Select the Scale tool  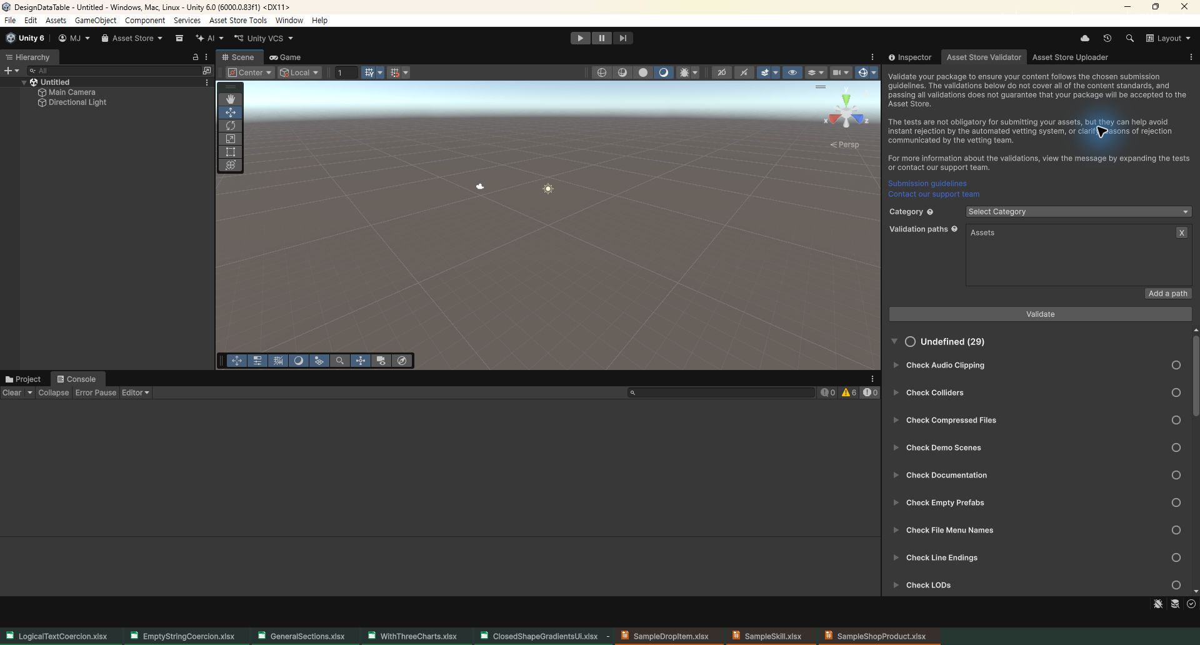click(x=231, y=139)
